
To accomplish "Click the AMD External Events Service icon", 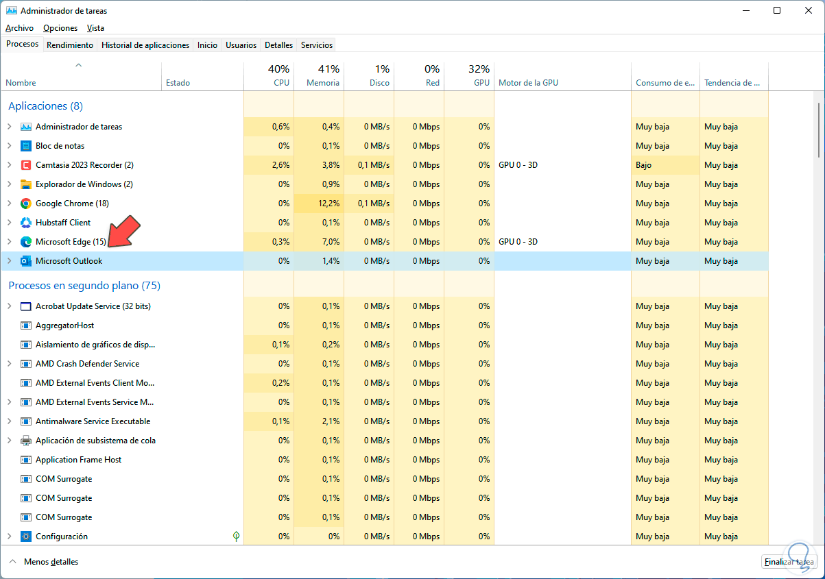I will coord(26,402).
